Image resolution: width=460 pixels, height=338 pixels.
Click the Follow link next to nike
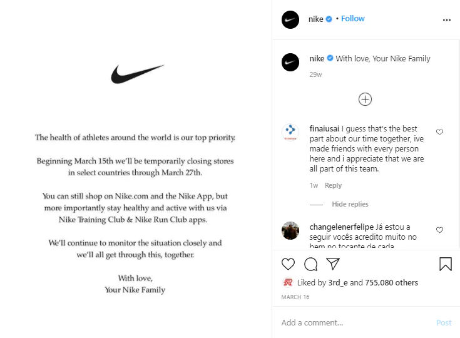pos(352,19)
